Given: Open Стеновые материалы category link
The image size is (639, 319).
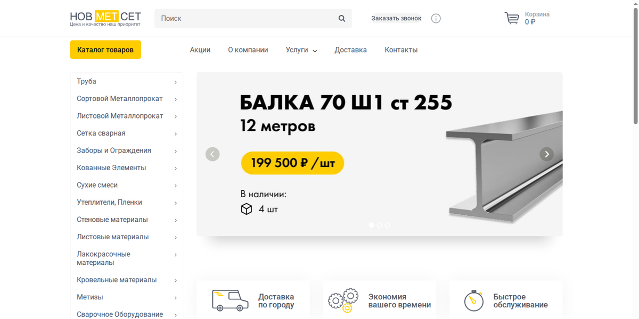Looking at the screenshot, I should coord(112,220).
